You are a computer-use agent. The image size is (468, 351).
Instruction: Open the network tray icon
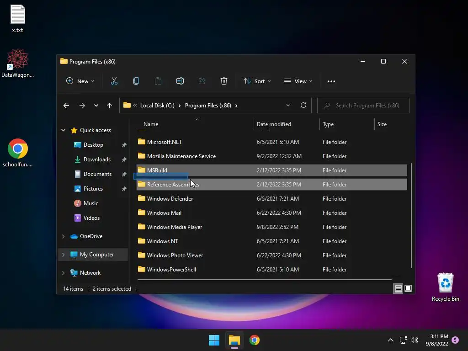click(x=403, y=340)
